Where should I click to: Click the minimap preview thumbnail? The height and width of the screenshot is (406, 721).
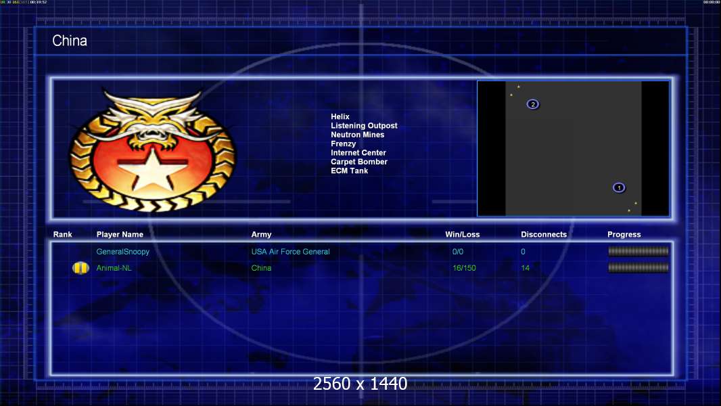(x=574, y=148)
